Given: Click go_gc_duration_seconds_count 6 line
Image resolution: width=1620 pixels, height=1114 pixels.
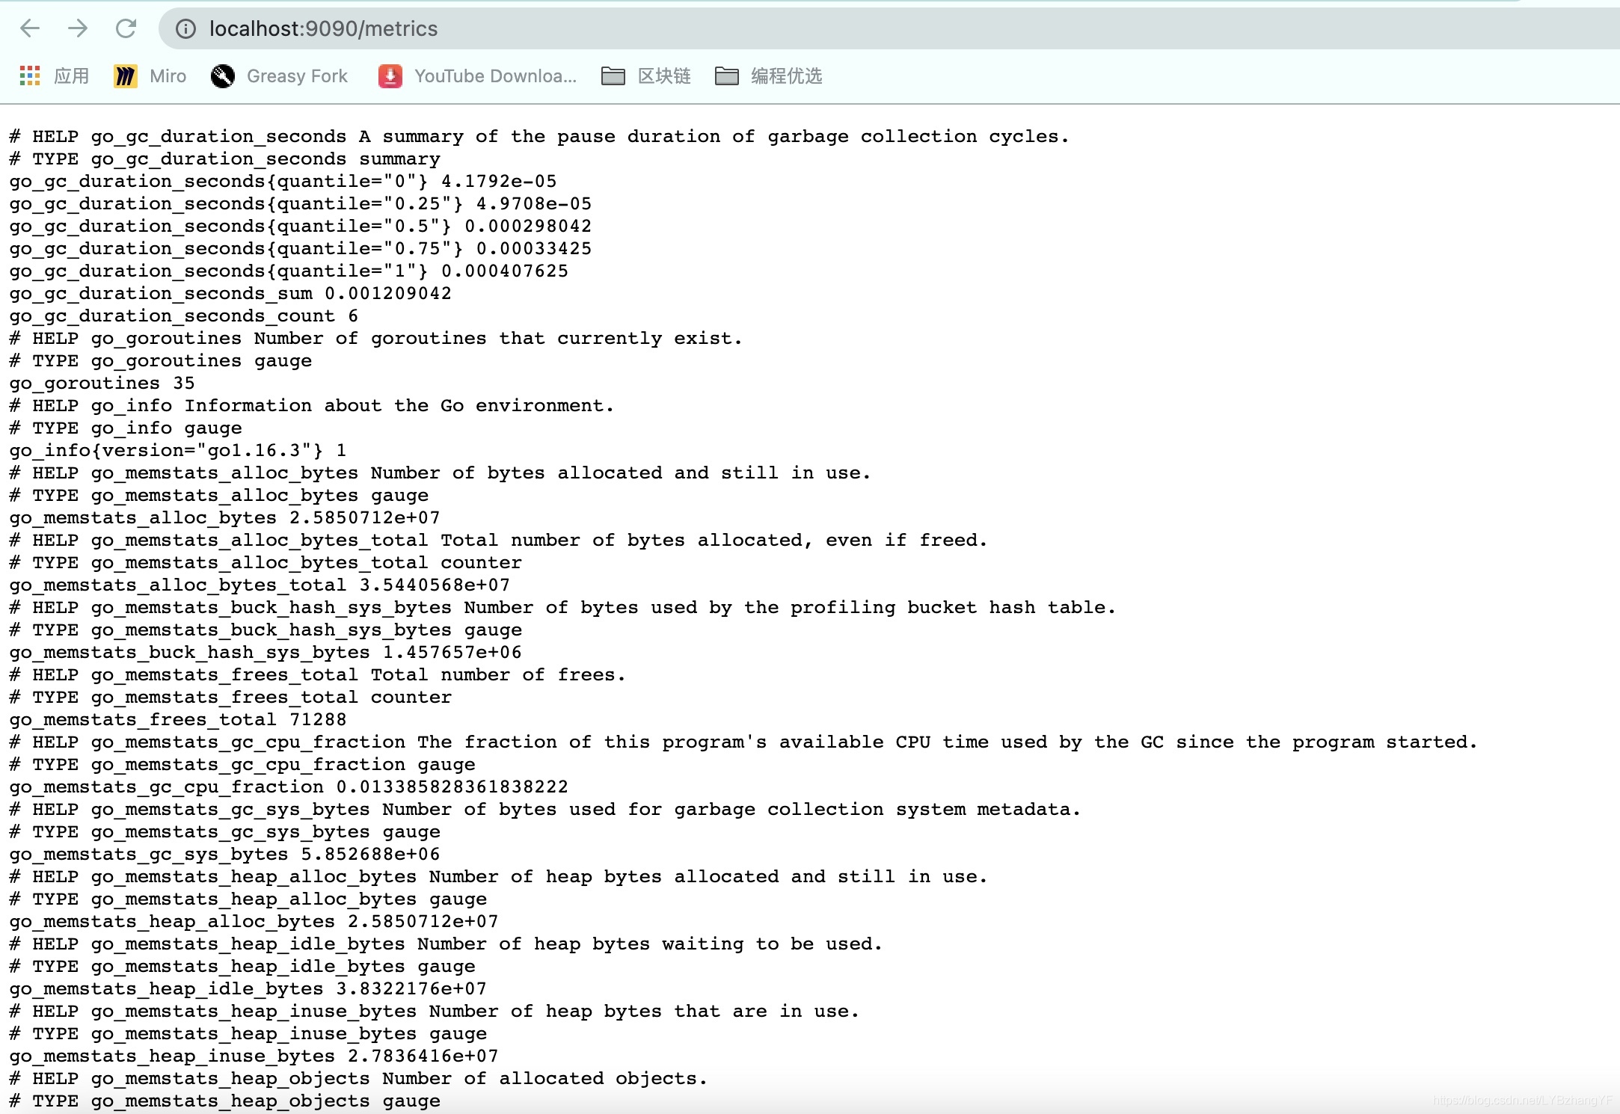Looking at the screenshot, I should pyautogui.click(x=184, y=316).
